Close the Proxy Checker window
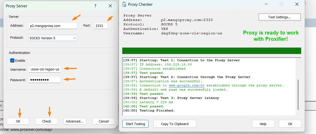The image size is (316, 134). tap(297, 4)
